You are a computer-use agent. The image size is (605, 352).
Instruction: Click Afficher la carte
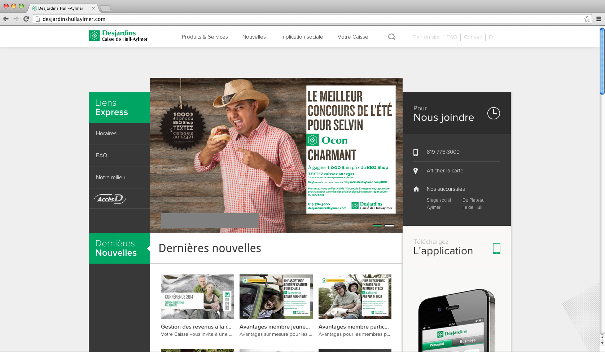445,171
